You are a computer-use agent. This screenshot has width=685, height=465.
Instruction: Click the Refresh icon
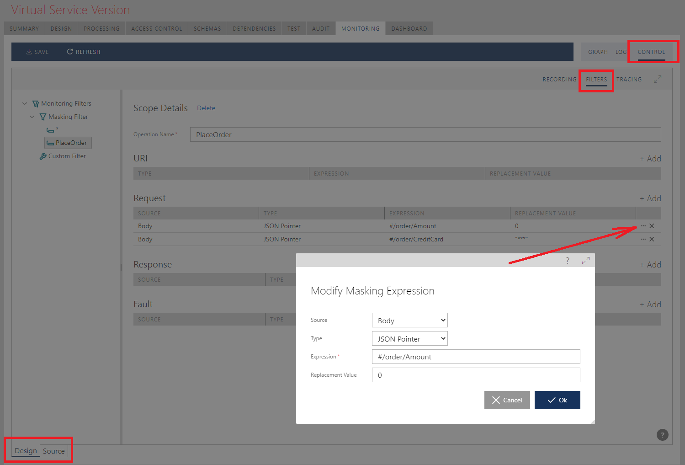click(x=69, y=51)
